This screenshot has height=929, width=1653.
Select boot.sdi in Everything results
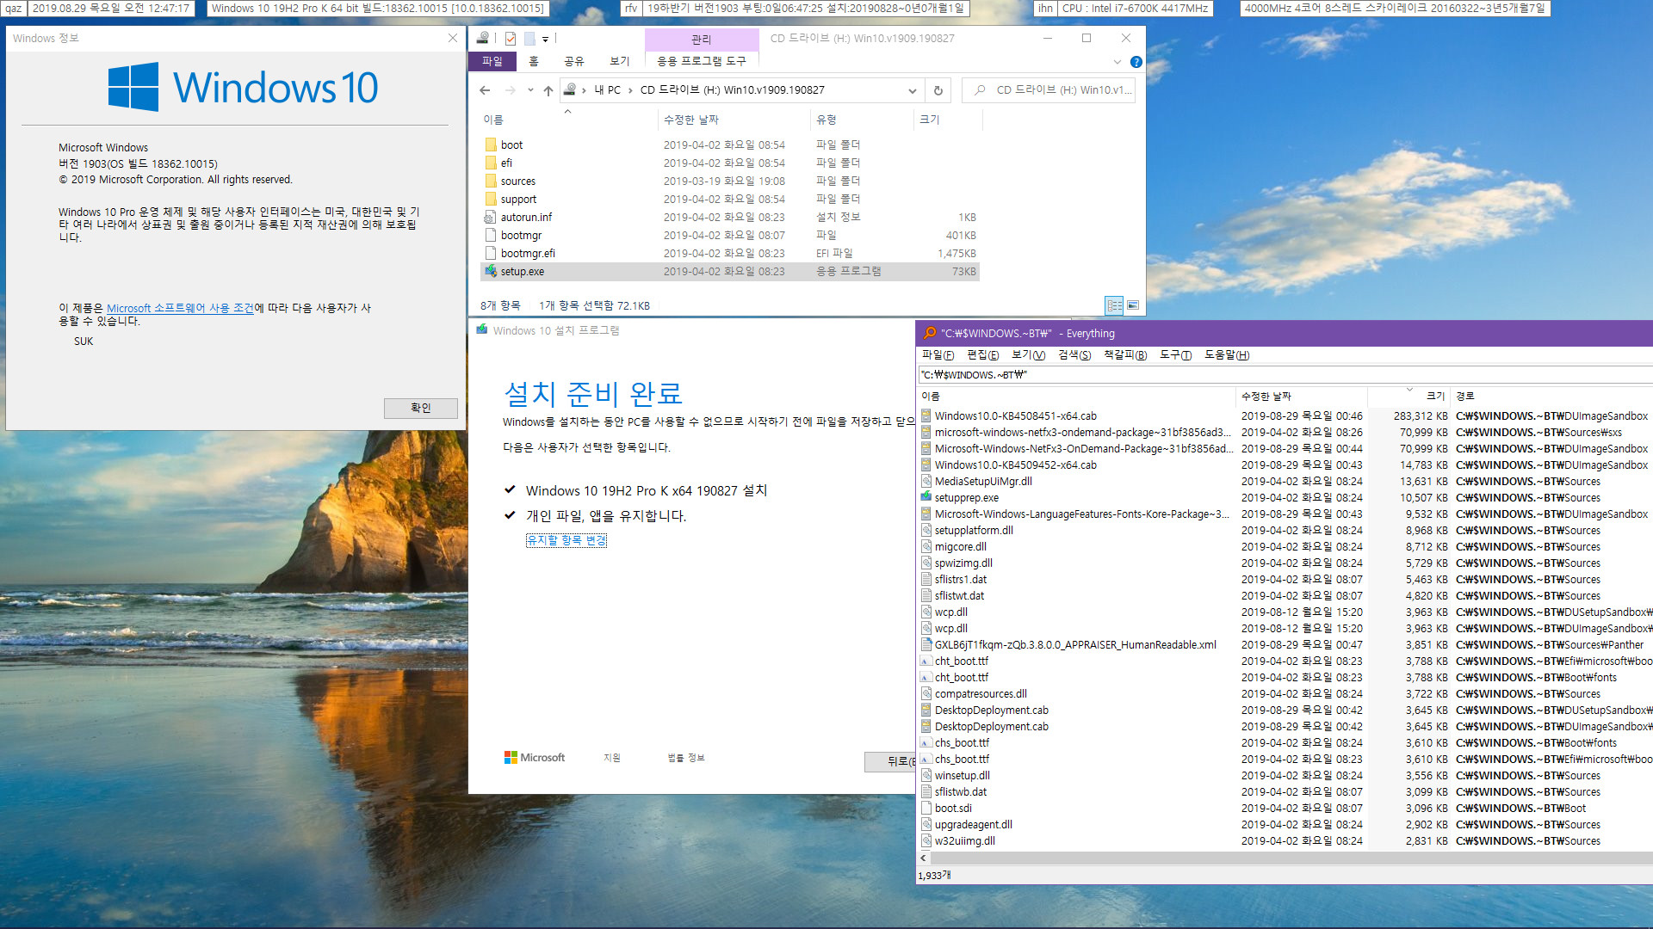[953, 808]
